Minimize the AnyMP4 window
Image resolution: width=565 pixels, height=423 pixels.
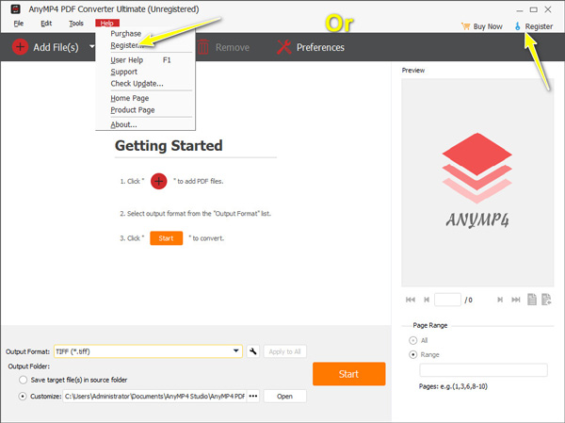tap(519, 10)
